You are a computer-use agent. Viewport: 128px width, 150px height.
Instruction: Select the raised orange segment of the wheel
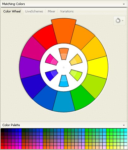point(64,31)
